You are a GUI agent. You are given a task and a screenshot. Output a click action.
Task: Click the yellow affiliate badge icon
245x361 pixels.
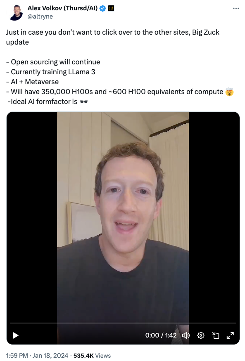(x=111, y=8)
